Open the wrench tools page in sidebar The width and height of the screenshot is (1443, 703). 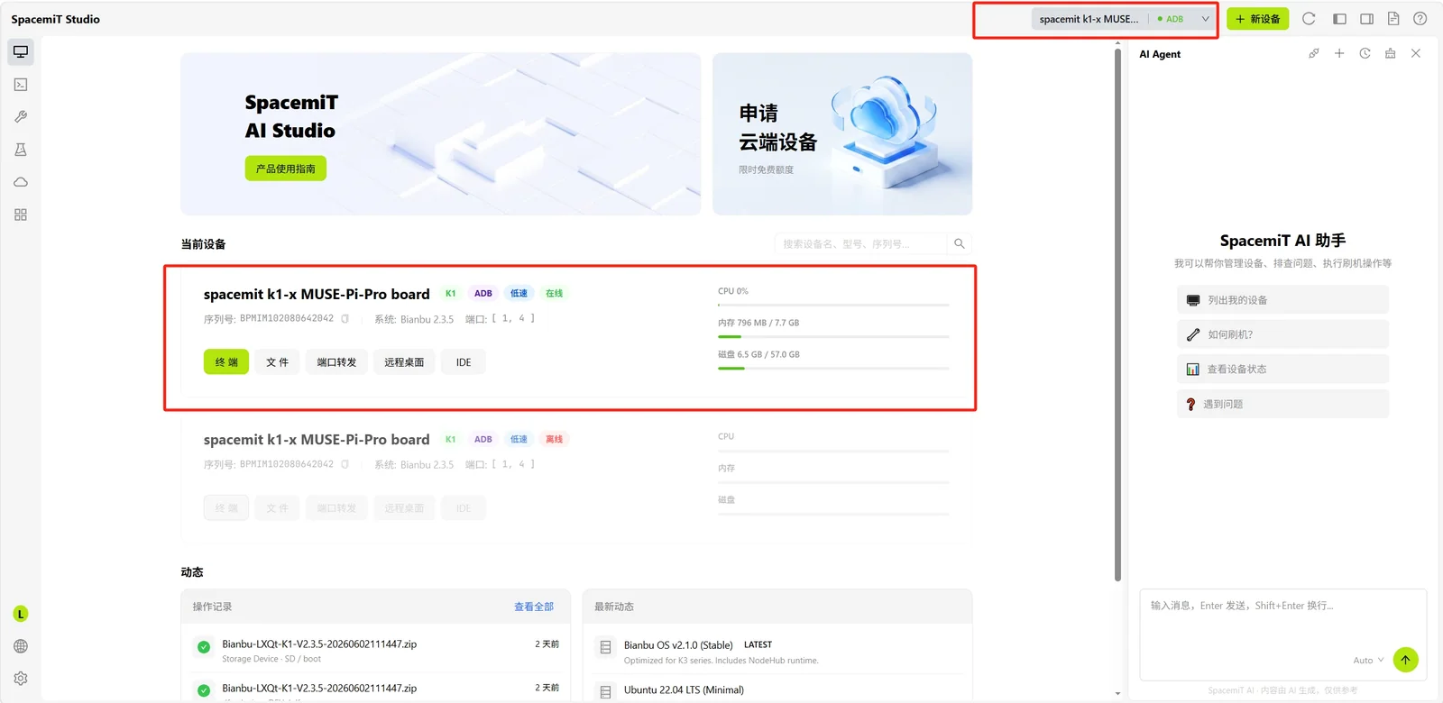21,117
